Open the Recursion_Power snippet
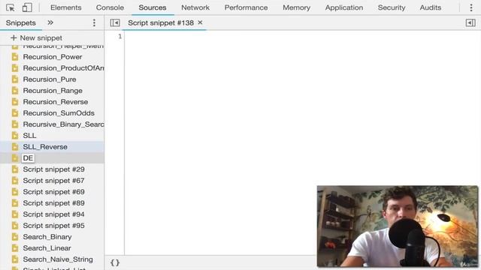Image resolution: width=481 pixels, height=270 pixels. pyautogui.click(x=53, y=57)
